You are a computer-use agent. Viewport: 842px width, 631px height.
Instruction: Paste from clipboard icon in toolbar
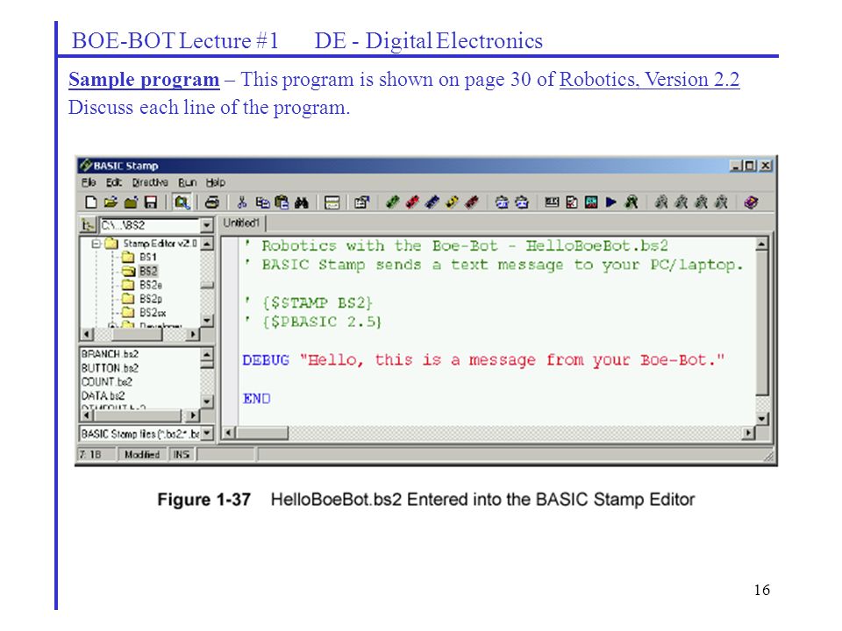coord(282,202)
